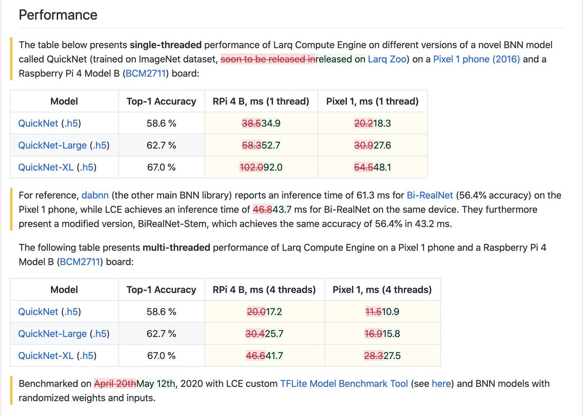Follow the dabnn library link
The height and width of the screenshot is (416, 583).
point(94,195)
